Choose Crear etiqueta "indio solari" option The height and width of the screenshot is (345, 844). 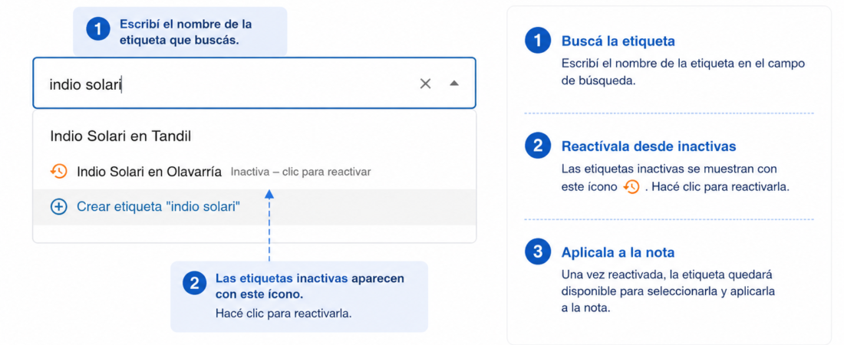[x=254, y=207]
